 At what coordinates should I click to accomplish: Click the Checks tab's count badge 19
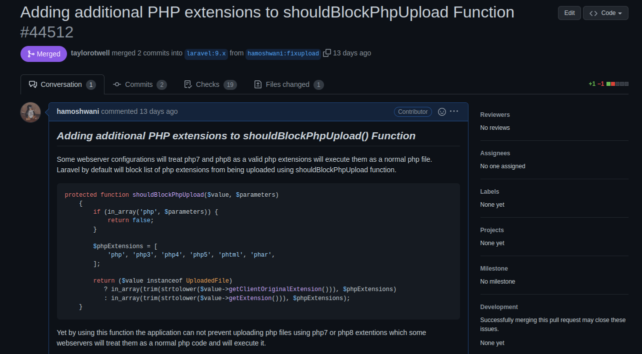230,85
